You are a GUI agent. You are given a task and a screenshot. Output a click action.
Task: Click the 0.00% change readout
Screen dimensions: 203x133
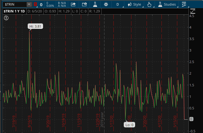[50, 6]
